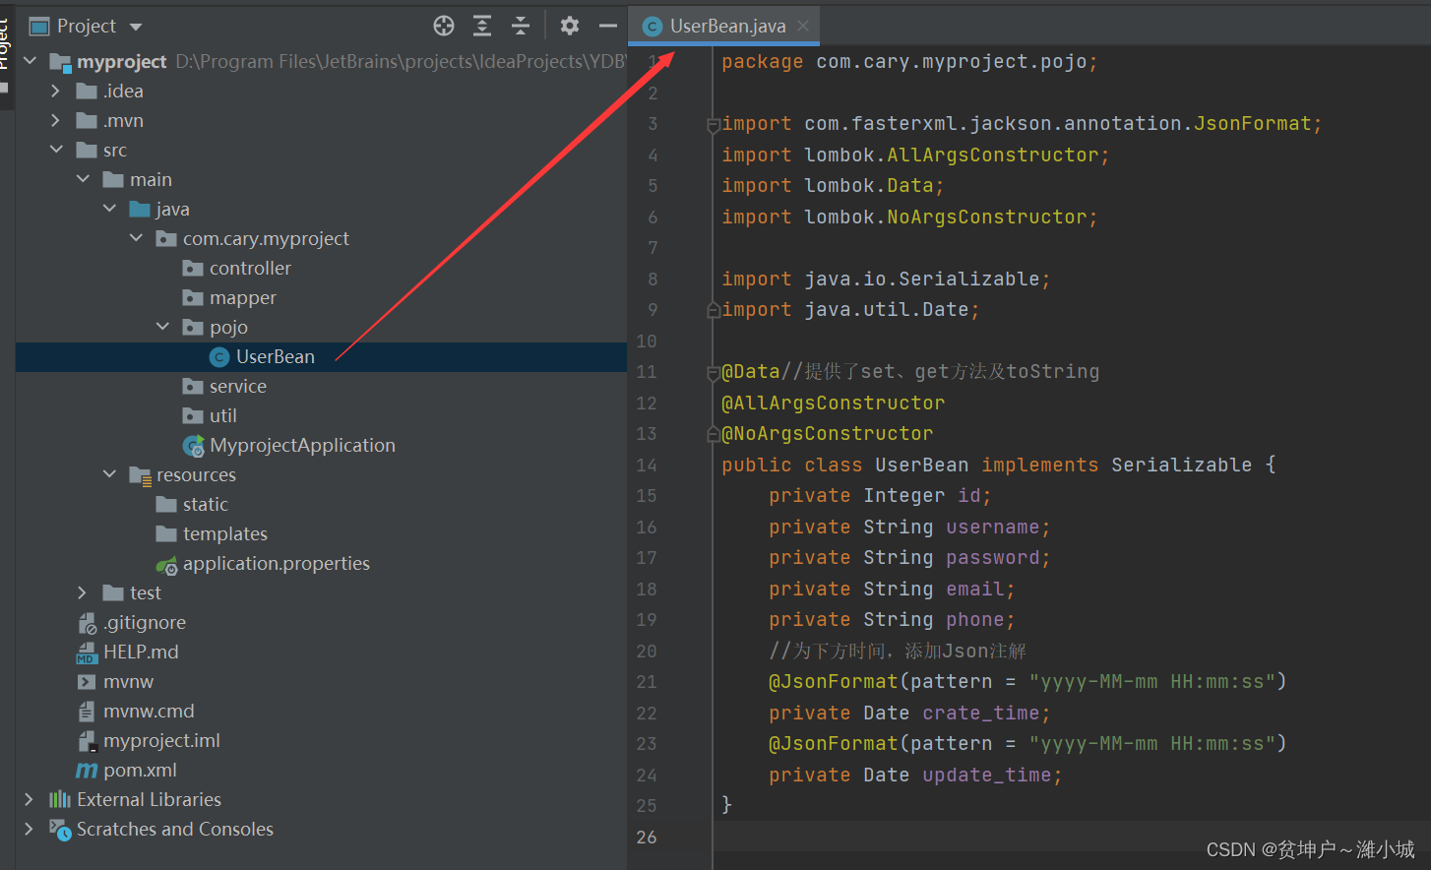Click the crate_time field name
Image resolution: width=1431 pixels, height=870 pixels.
pyautogui.click(x=980, y=713)
